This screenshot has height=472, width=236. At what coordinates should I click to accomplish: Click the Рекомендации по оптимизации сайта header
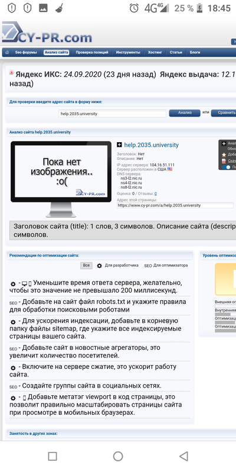44,255
